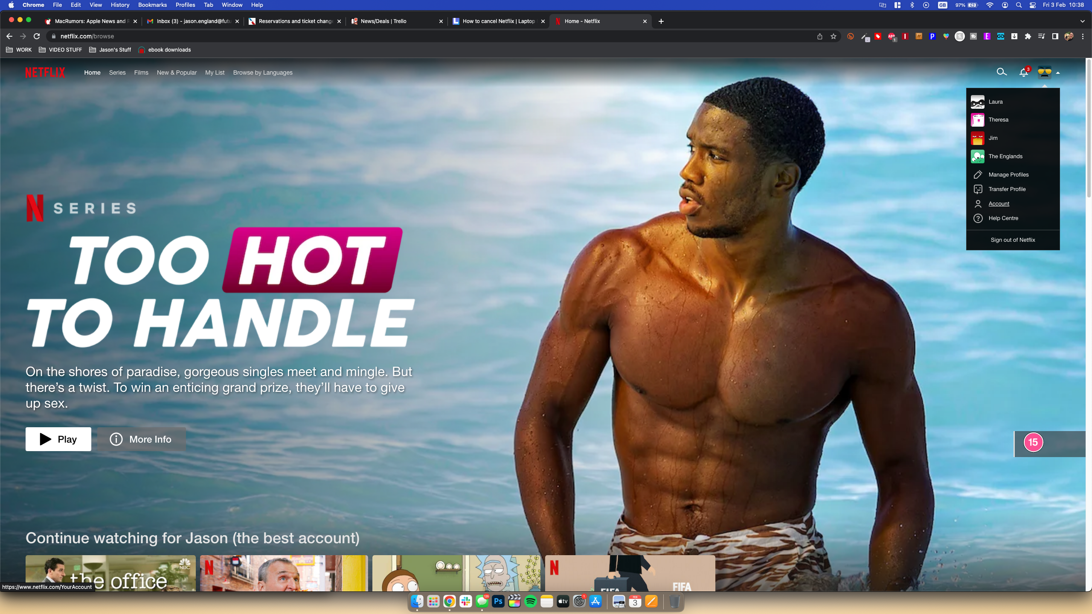The width and height of the screenshot is (1092, 614).
Task: Bookmark this page with the star
Action: 834,36
